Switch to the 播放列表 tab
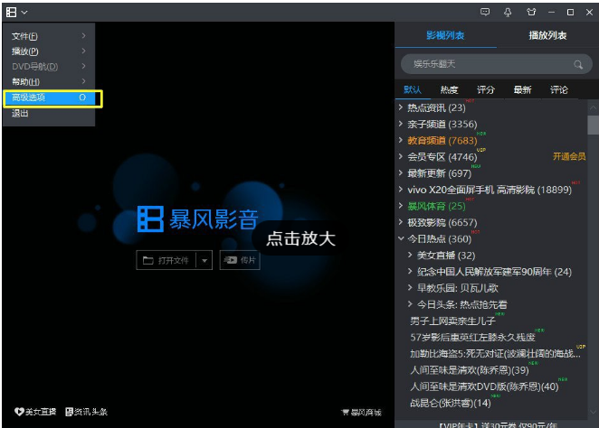 click(x=547, y=35)
